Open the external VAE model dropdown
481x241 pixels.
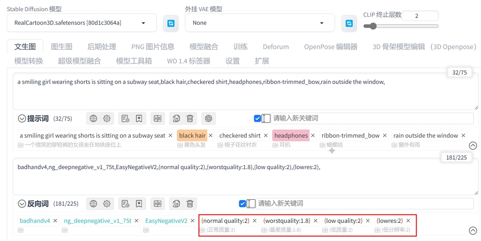tap(260, 23)
